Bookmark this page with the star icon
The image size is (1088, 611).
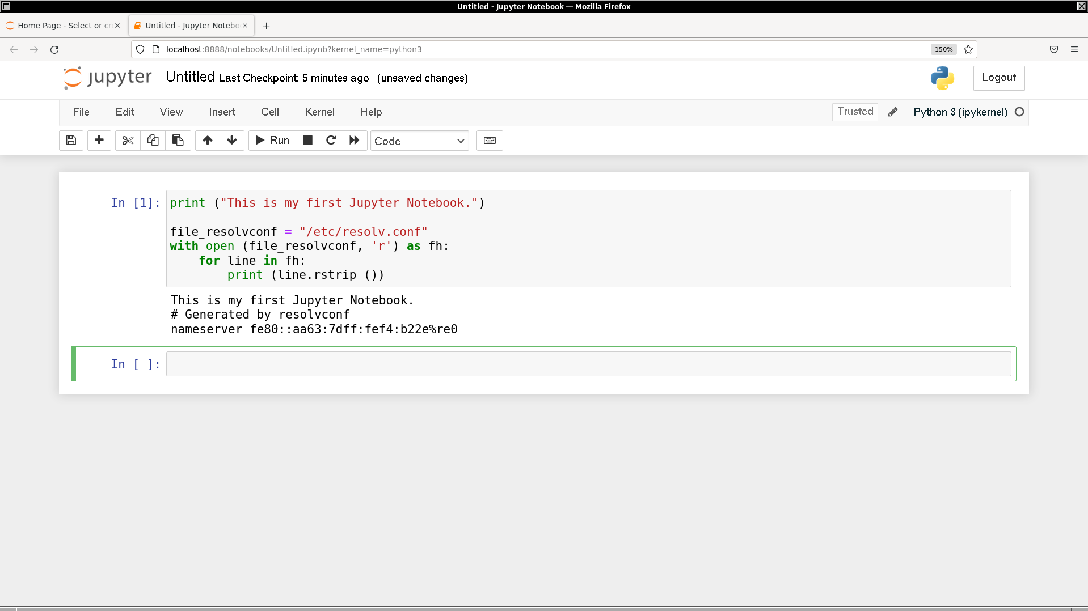[x=968, y=49]
